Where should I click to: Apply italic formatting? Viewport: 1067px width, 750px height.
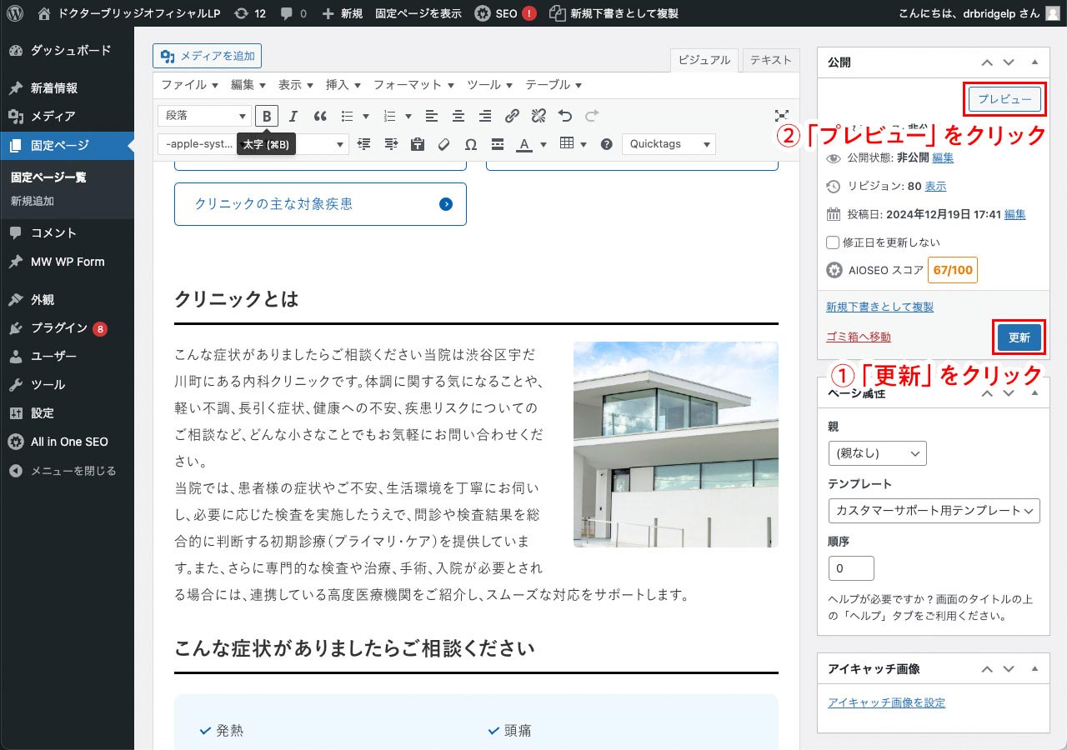click(293, 116)
